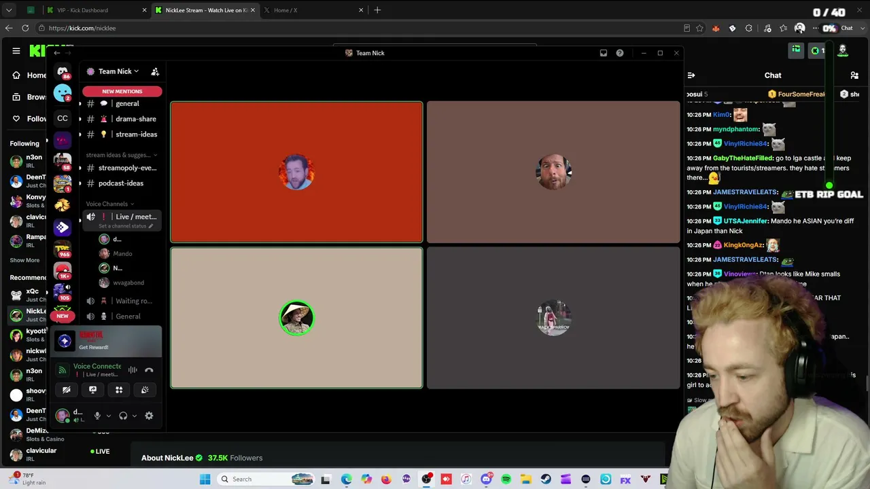Bookmark this page with the star icon
Image resolution: width=870 pixels, height=489 pixels.
click(x=699, y=29)
